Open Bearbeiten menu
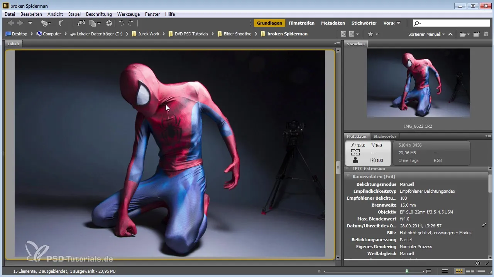This screenshot has width=494, height=277. (31, 14)
